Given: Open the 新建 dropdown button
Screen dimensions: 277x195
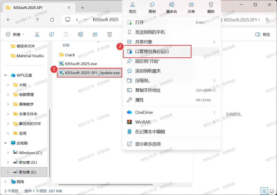Looking at the screenshot, I should pos(15,34).
